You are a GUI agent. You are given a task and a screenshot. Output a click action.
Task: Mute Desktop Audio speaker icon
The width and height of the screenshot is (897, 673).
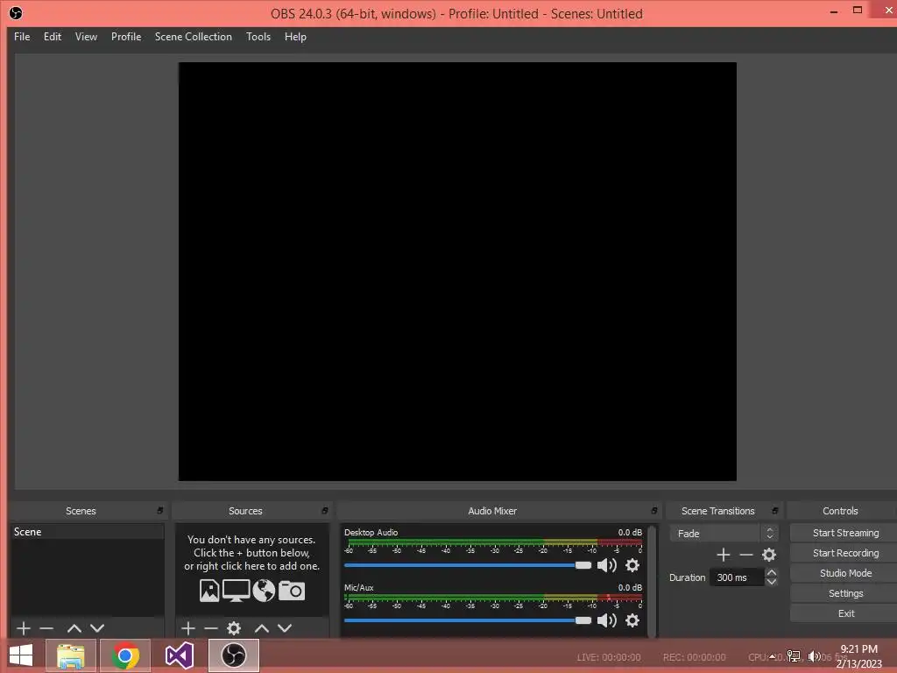(x=607, y=565)
